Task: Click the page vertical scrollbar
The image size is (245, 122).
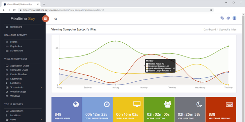Action: 243,67
